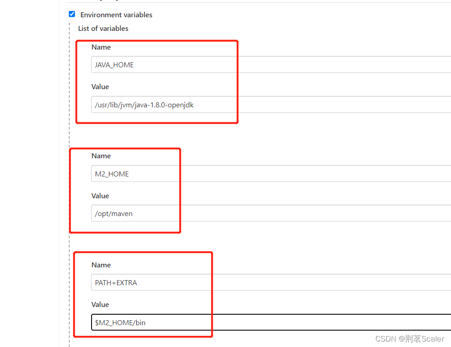451x347 pixels.
Task: Click the Value label above /opt/maven
Action: click(100, 196)
